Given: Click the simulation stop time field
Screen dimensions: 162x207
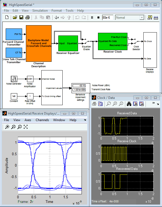Looking at the screenshot, I should pyautogui.click(x=108, y=18).
